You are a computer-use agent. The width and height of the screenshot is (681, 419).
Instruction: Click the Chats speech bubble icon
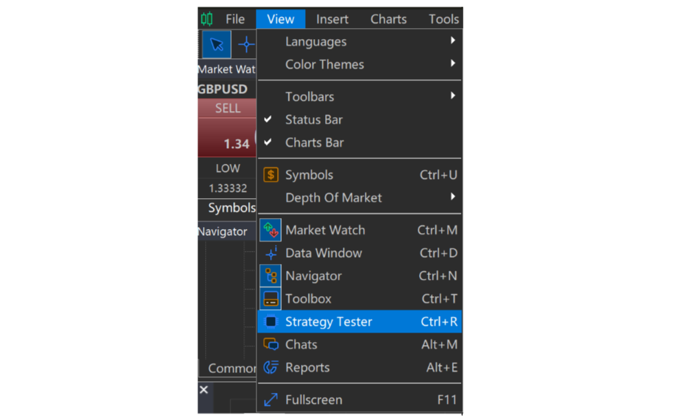[271, 345]
